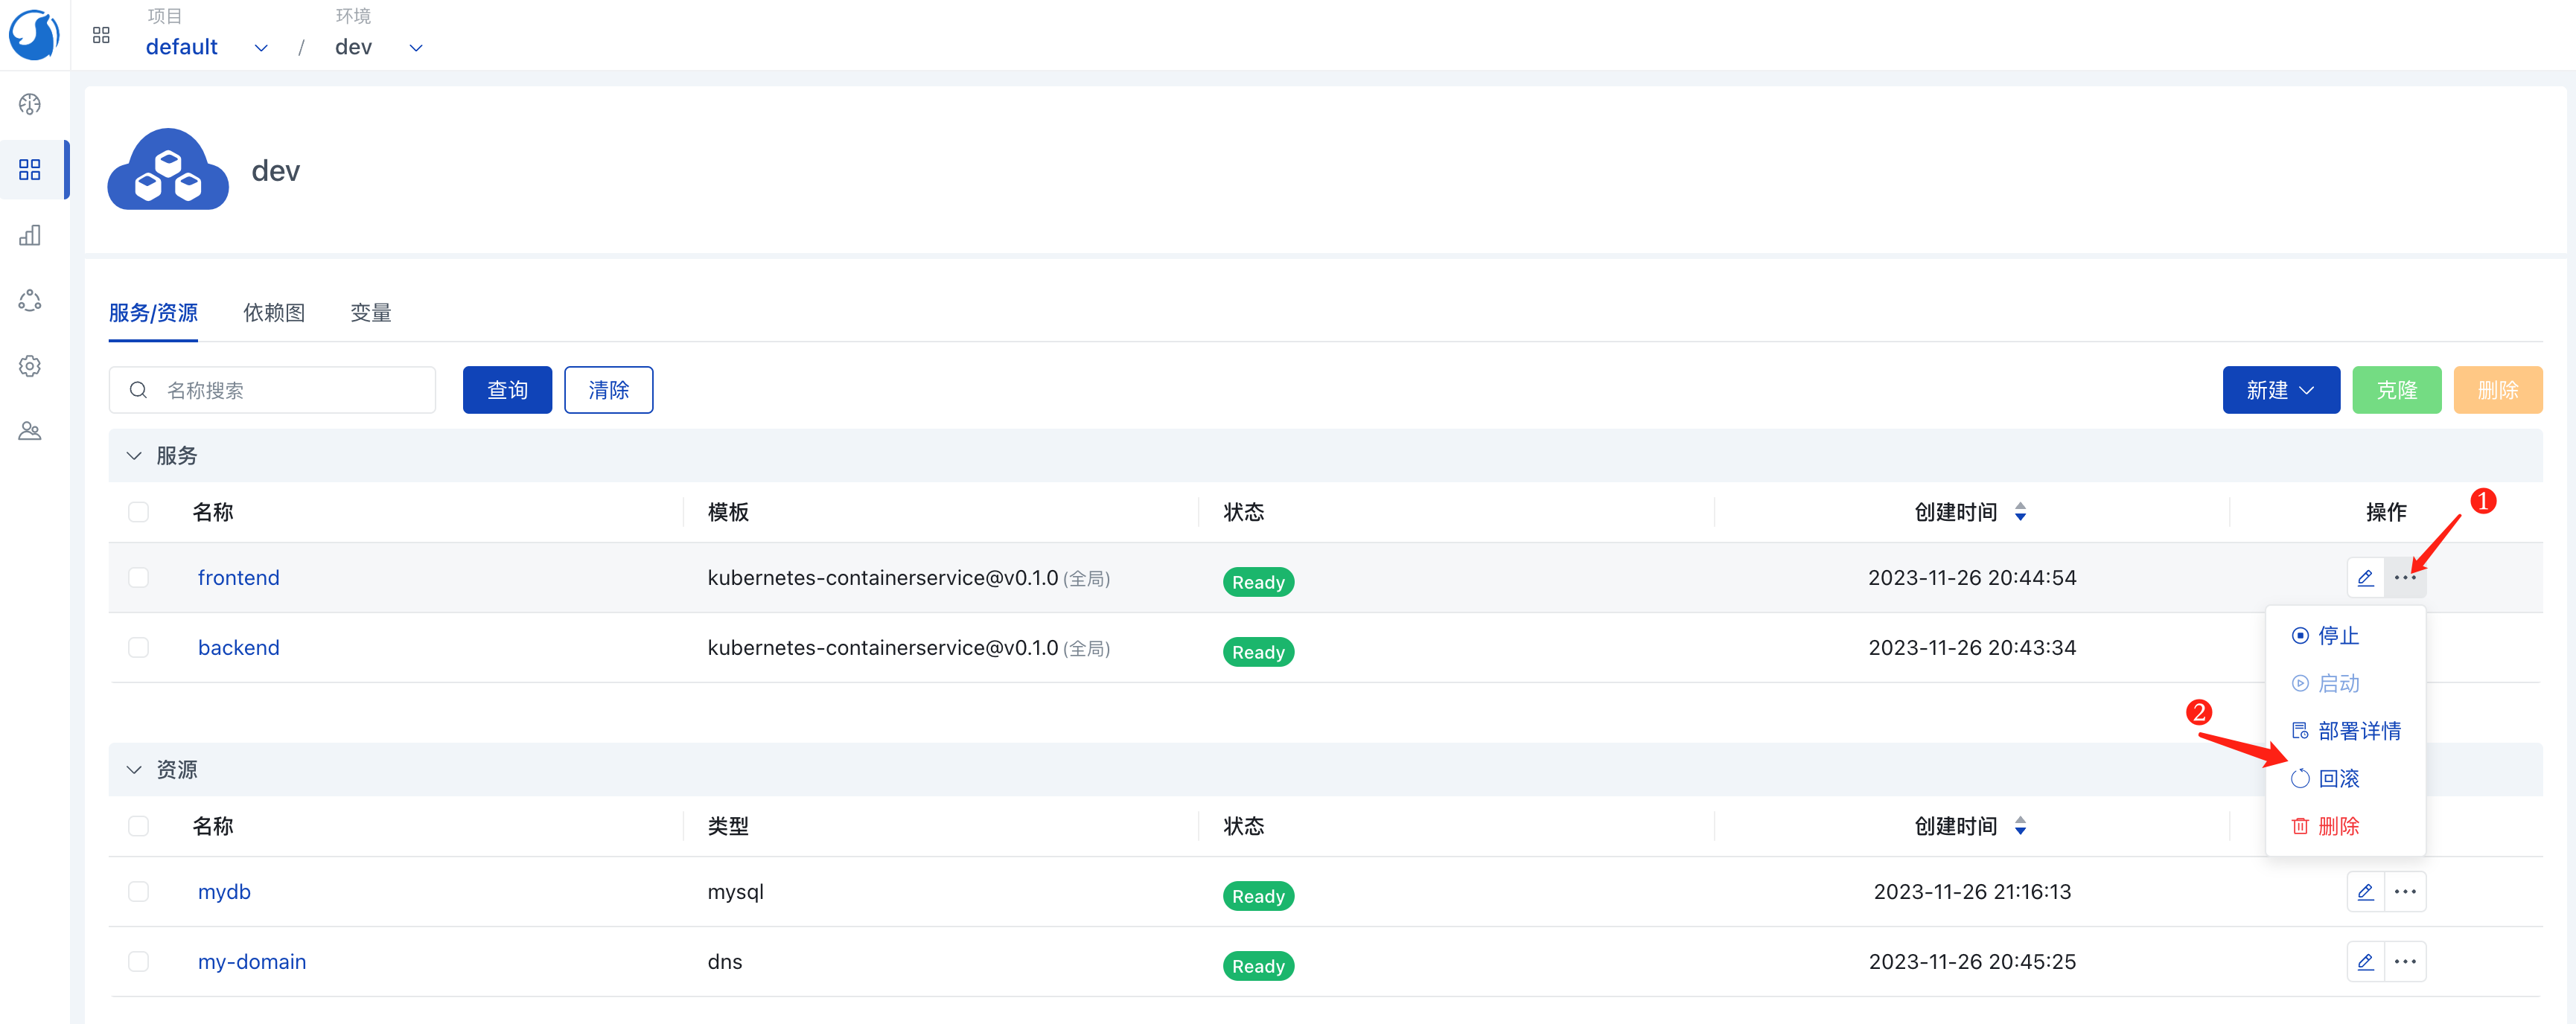Click the Walrus logo icon
This screenshot has height=1024, width=2576.
(x=34, y=35)
